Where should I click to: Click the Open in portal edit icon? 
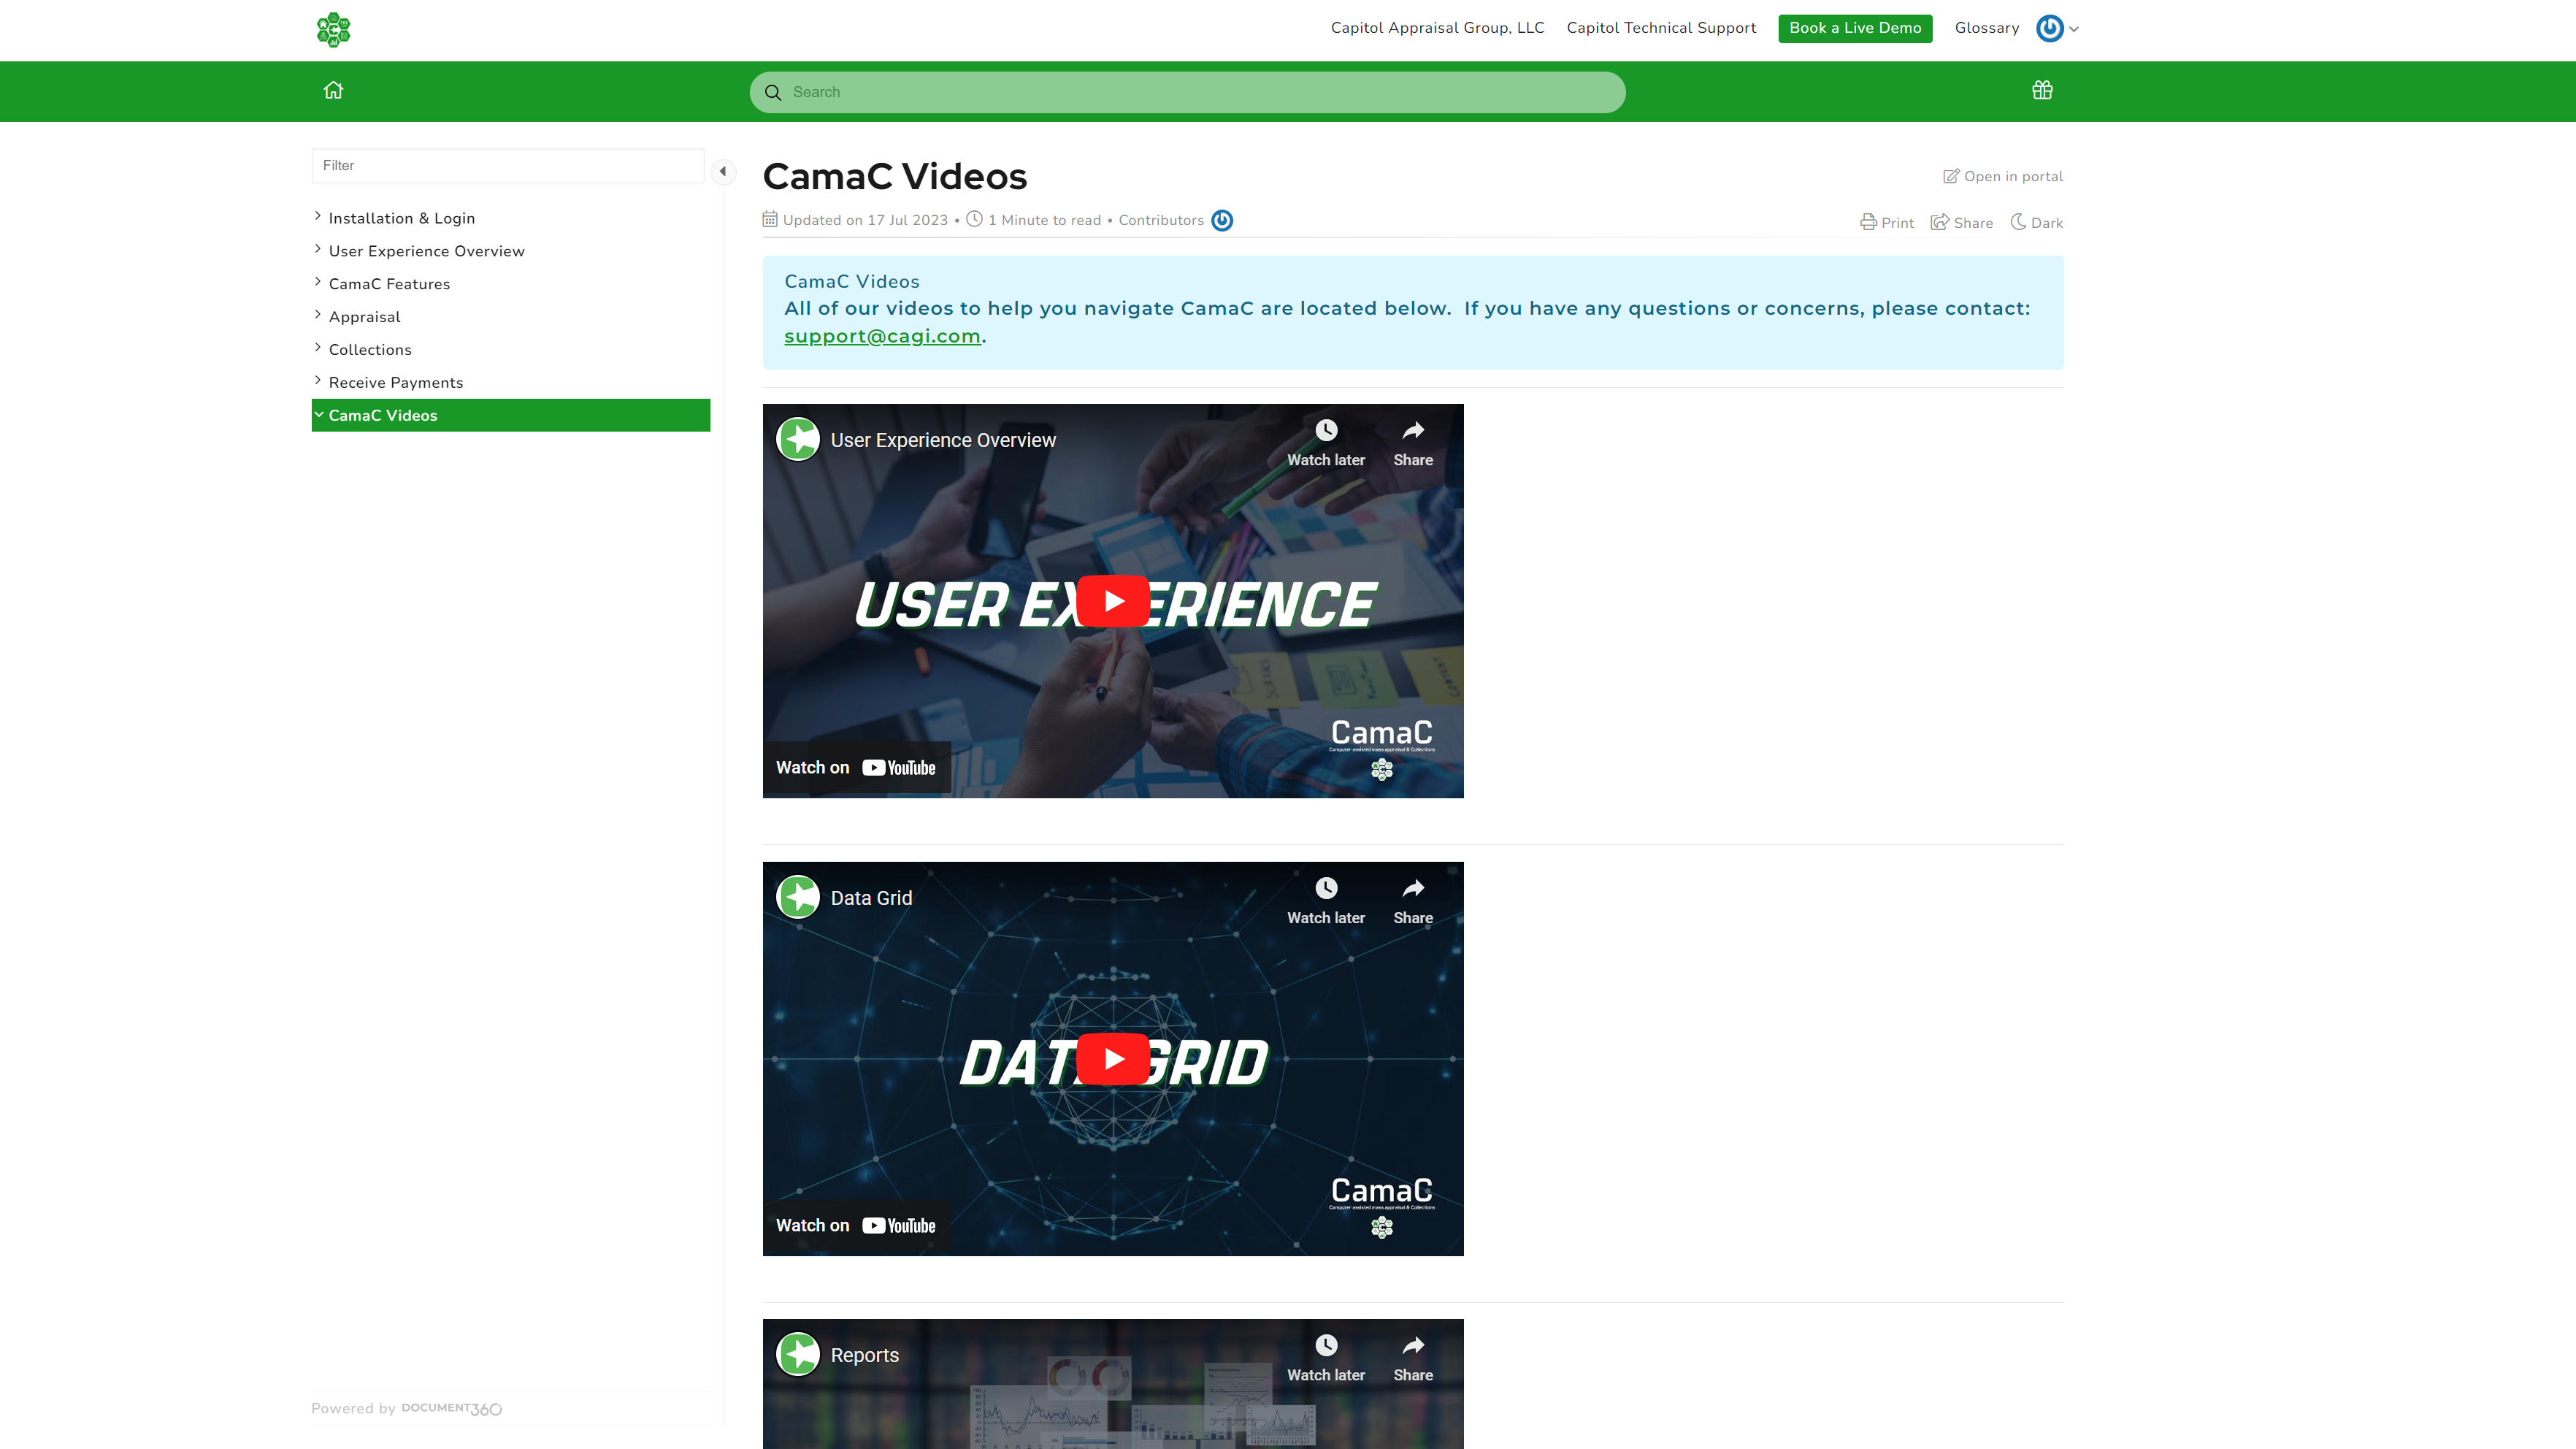click(1951, 176)
